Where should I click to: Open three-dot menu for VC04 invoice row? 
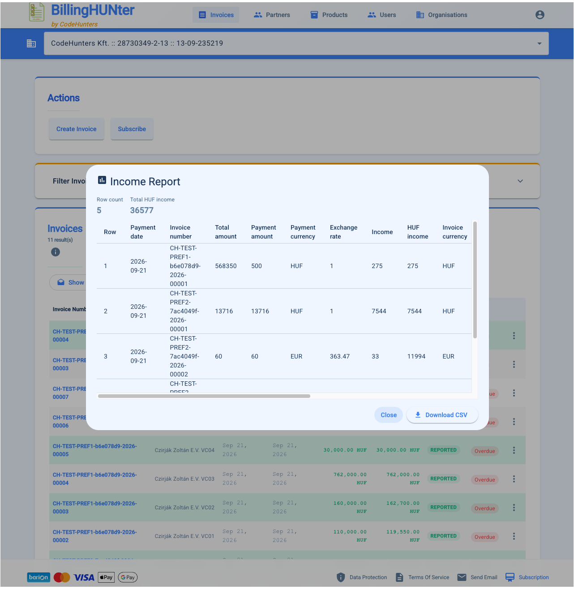tap(514, 450)
